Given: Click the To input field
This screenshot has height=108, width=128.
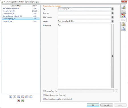Looking at the screenshot, I should coord(84,9).
